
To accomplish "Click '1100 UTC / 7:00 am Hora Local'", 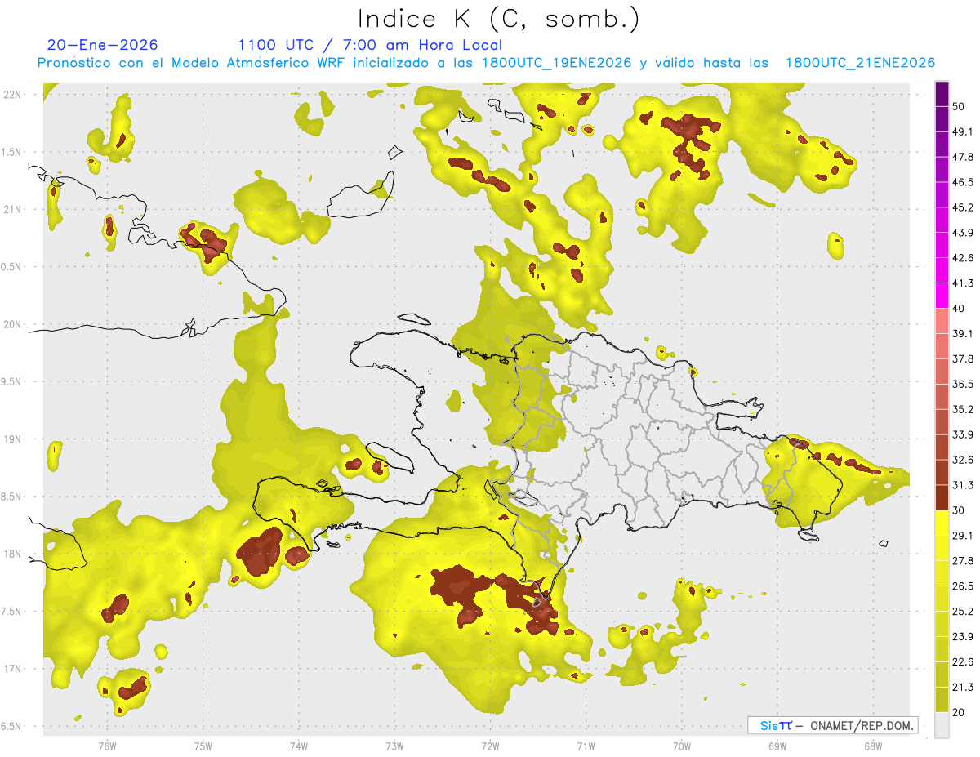I will (x=370, y=45).
